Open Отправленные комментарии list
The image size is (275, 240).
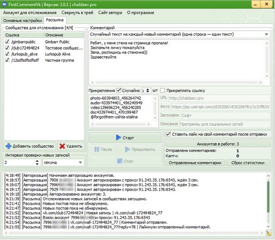(x=195, y=163)
